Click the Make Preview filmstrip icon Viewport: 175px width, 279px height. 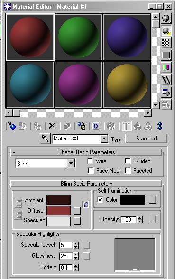(x=166, y=80)
